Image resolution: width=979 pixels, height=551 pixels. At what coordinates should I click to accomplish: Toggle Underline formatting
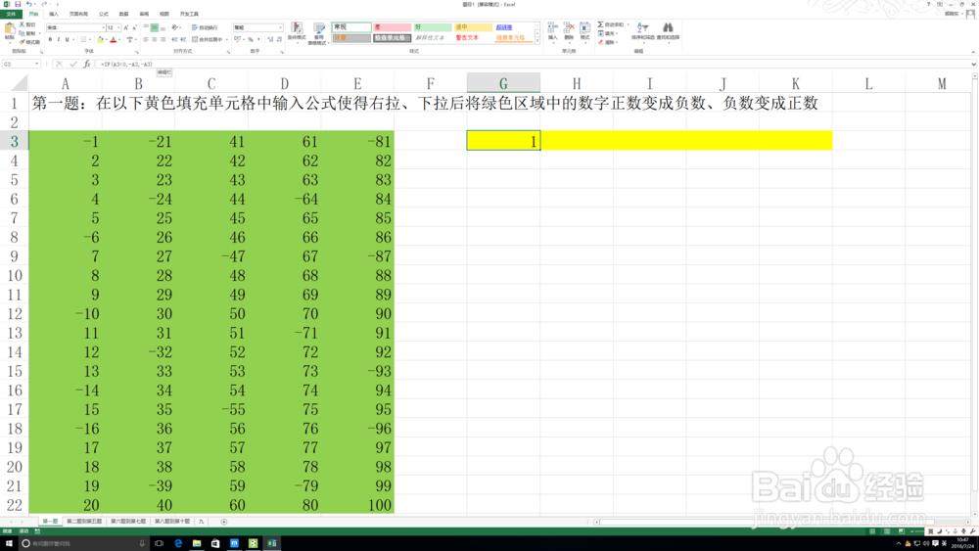coord(67,39)
